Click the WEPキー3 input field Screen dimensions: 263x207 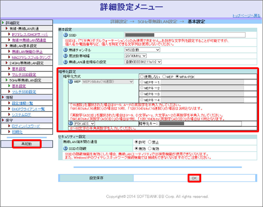pyautogui.click(x=203, y=94)
